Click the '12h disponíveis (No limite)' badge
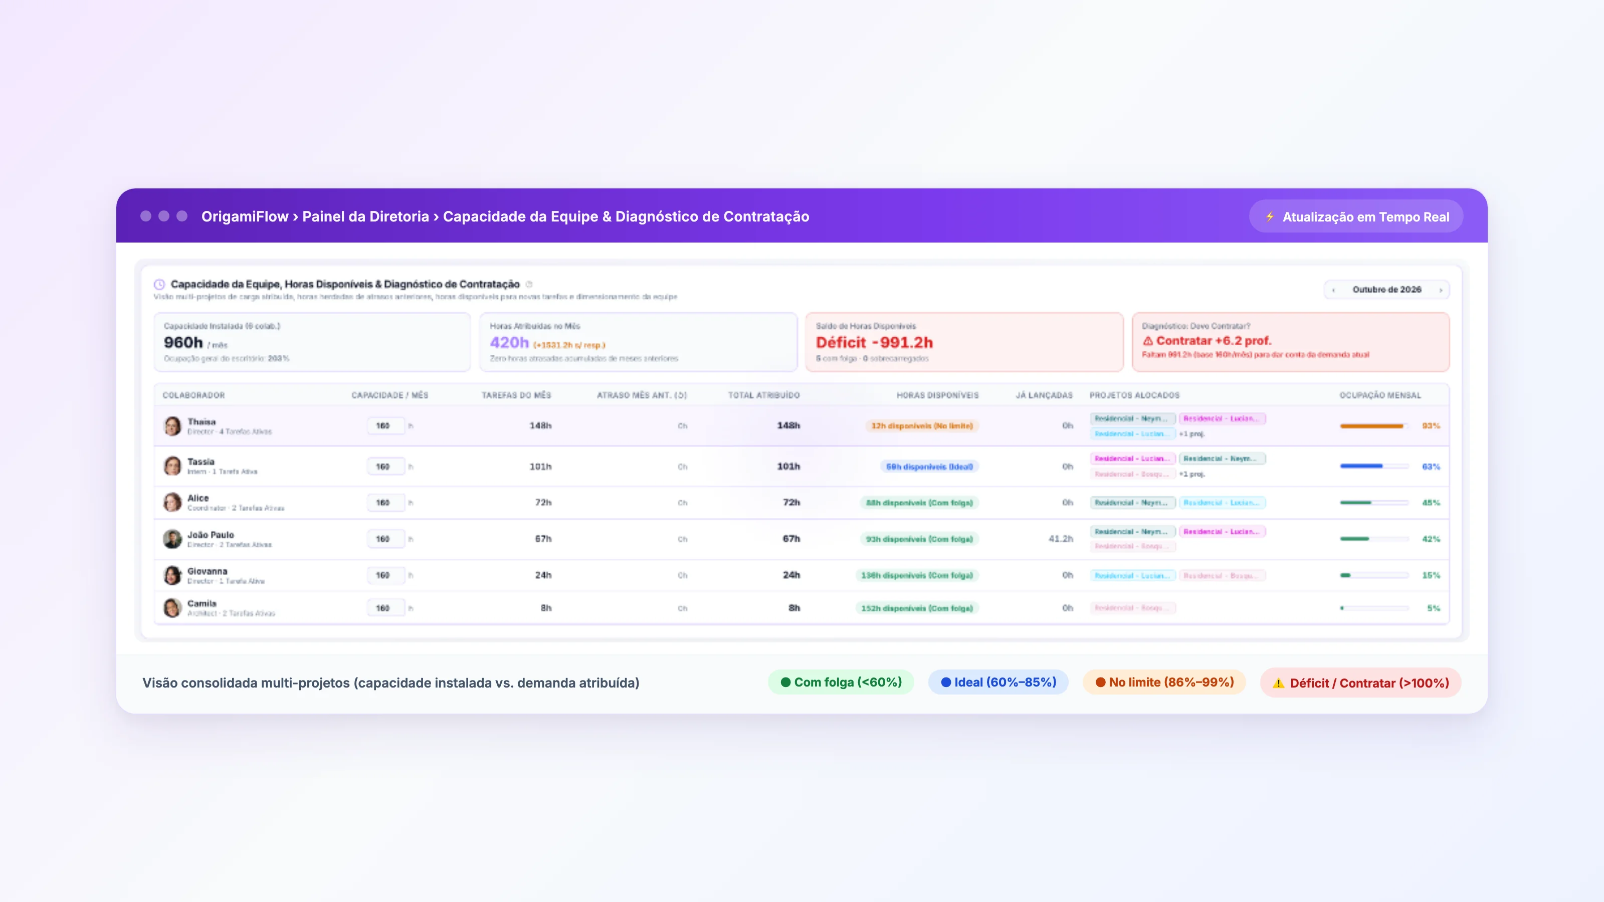Screen dimensions: 1604x902 click(x=922, y=426)
